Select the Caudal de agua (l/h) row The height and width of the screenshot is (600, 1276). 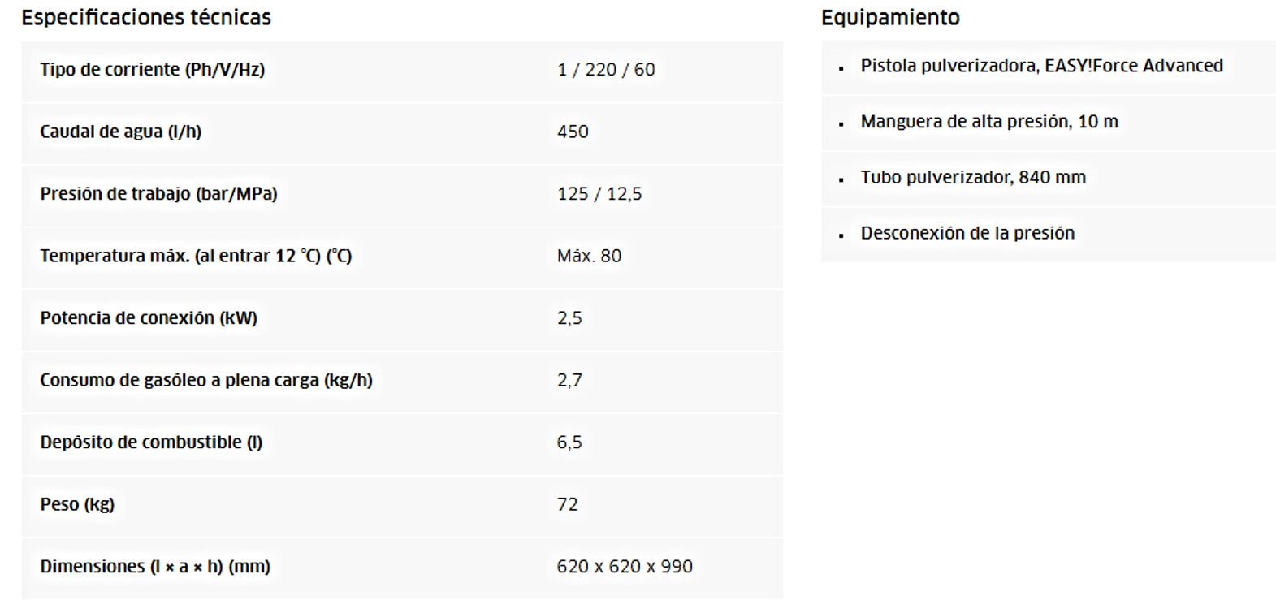point(402,132)
